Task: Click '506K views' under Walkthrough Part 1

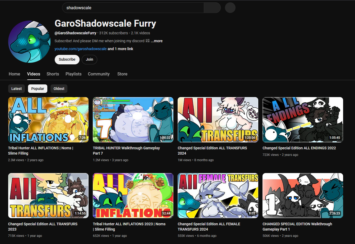Action: (271, 236)
